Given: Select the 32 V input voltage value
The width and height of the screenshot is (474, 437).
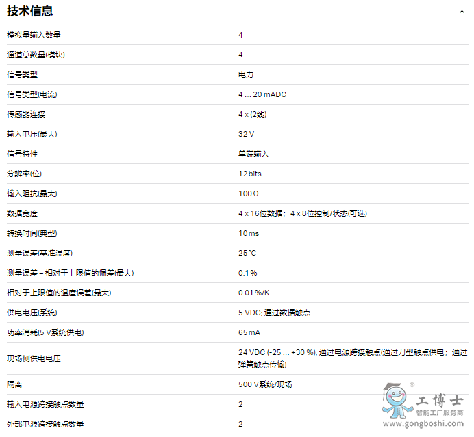Looking at the screenshot, I should click(247, 134).
